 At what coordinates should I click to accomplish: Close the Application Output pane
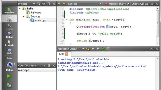point(156,49)
